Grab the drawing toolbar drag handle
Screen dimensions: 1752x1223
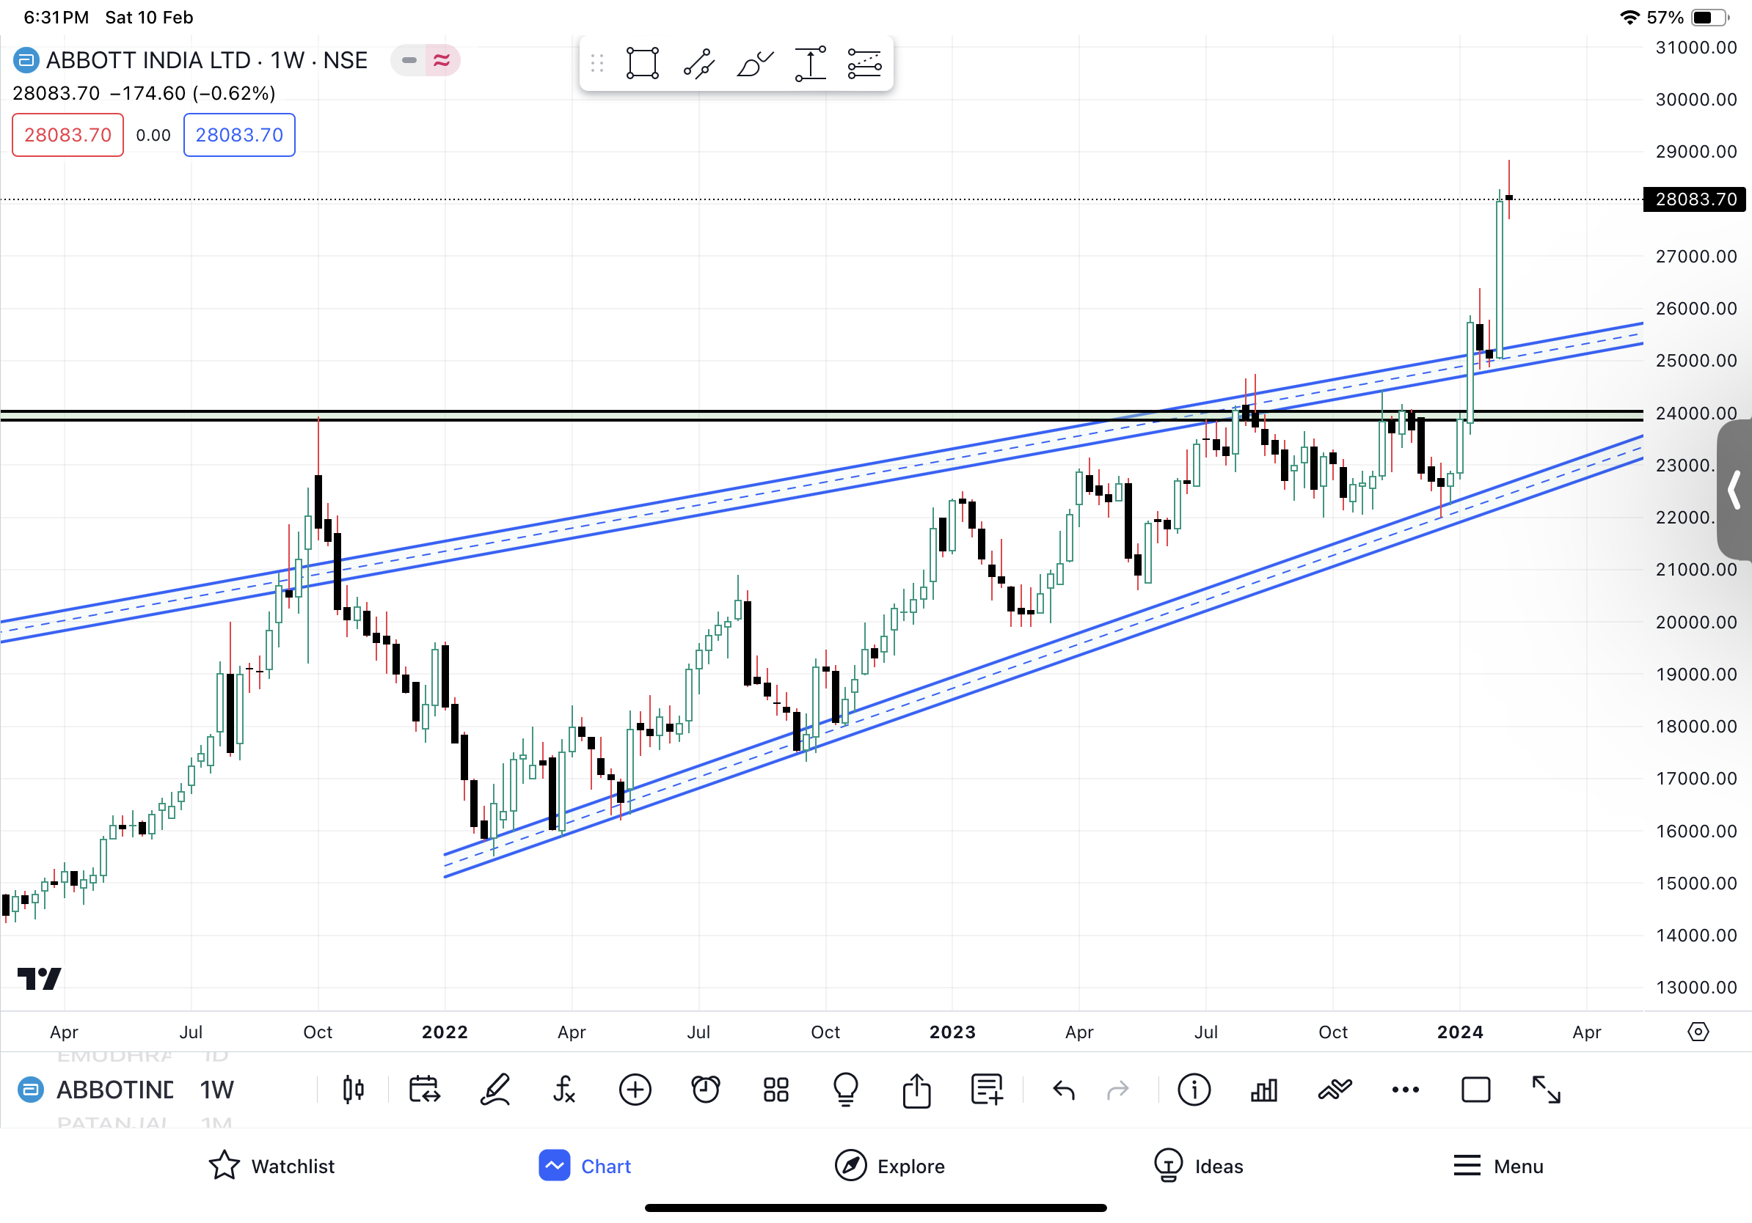tap(597, 63)
